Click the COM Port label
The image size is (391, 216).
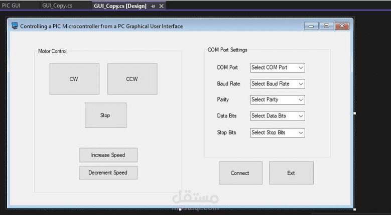(227, 67)
